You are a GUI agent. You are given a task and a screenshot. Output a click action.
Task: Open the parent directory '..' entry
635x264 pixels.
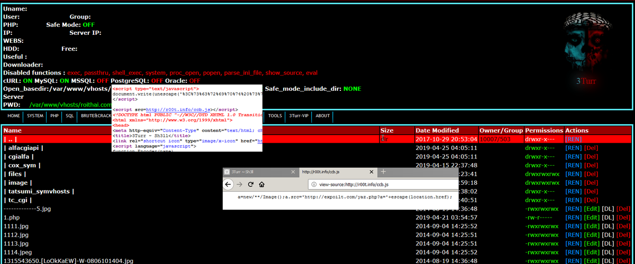(x=10, y=139)
